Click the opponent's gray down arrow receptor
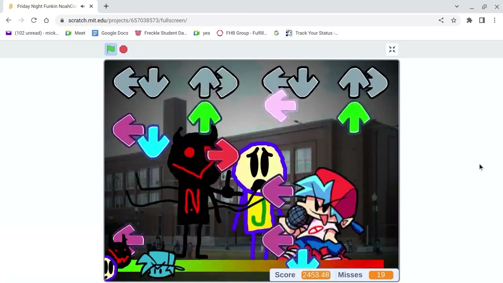This screenshot has width=503, height=283. coord(154,82)
